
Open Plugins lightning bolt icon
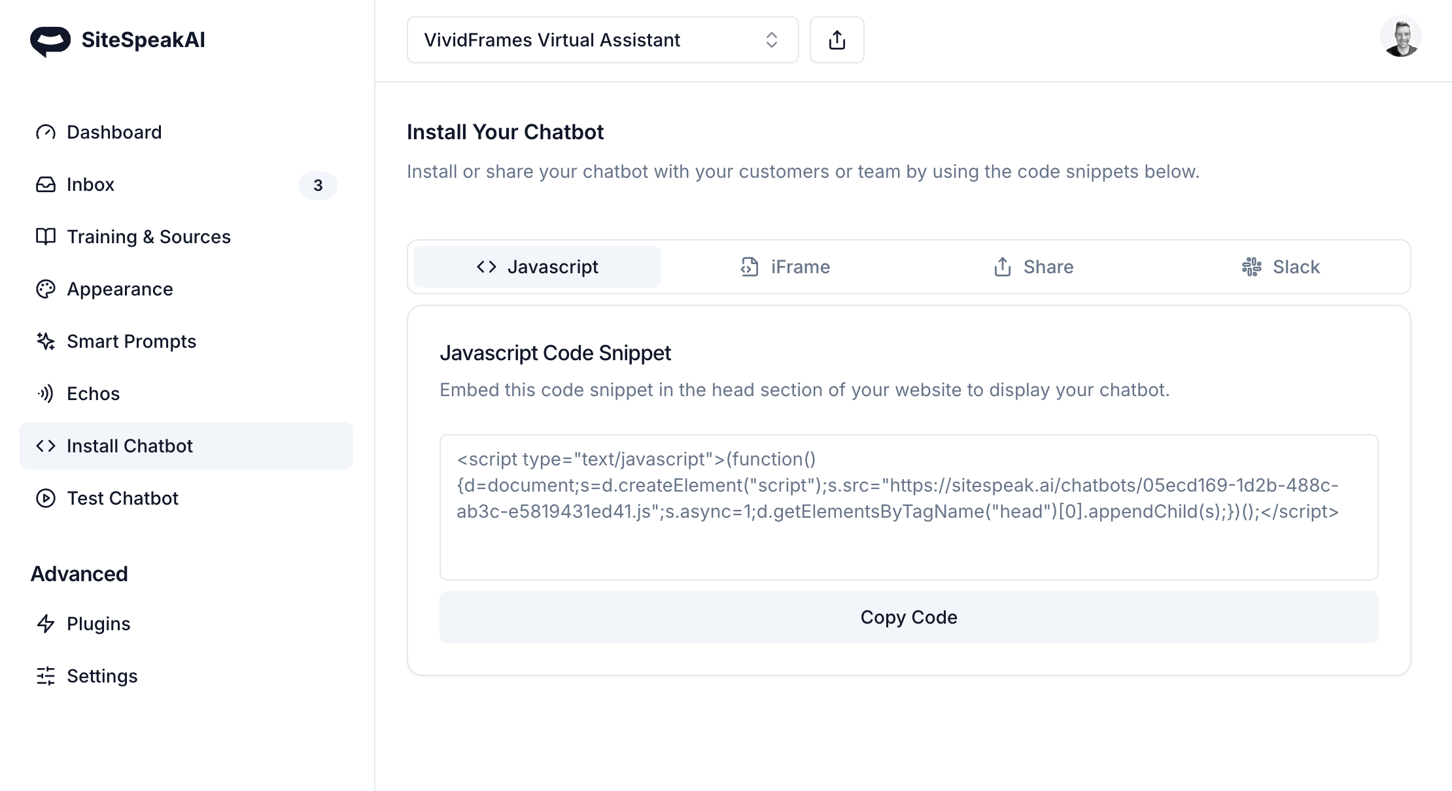(46, 624)
